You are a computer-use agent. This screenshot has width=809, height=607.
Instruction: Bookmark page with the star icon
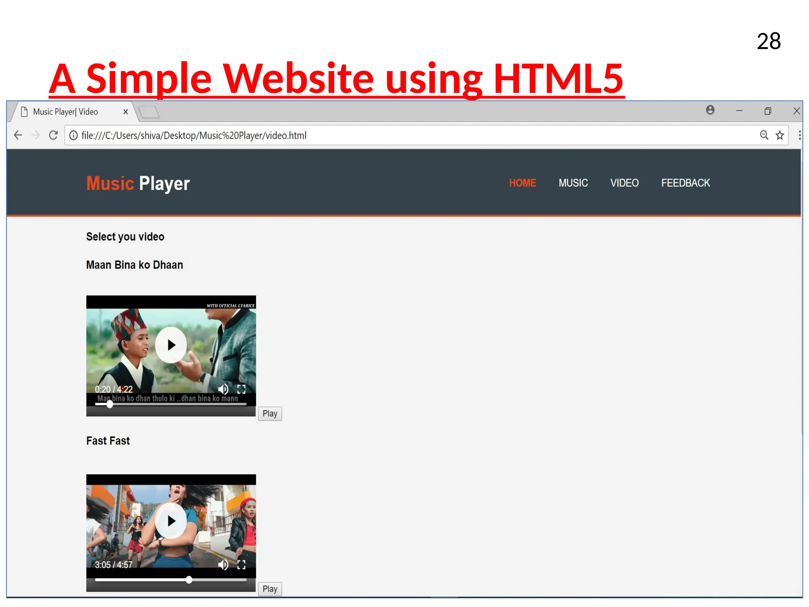780,135
